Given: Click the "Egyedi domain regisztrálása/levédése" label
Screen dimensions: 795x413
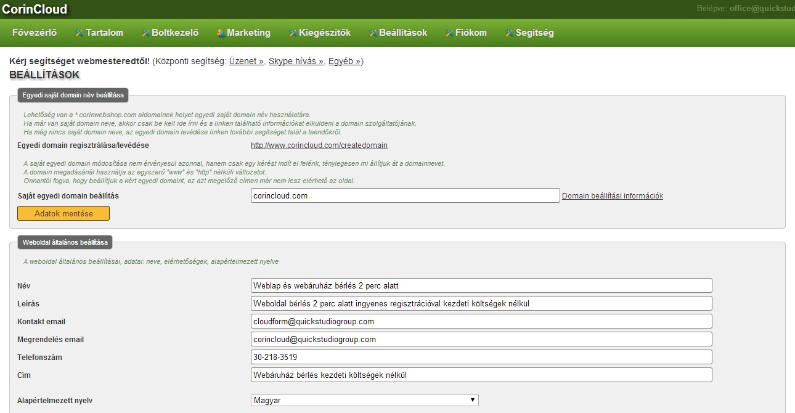Looking at the screenshot, I should [84, 145].
